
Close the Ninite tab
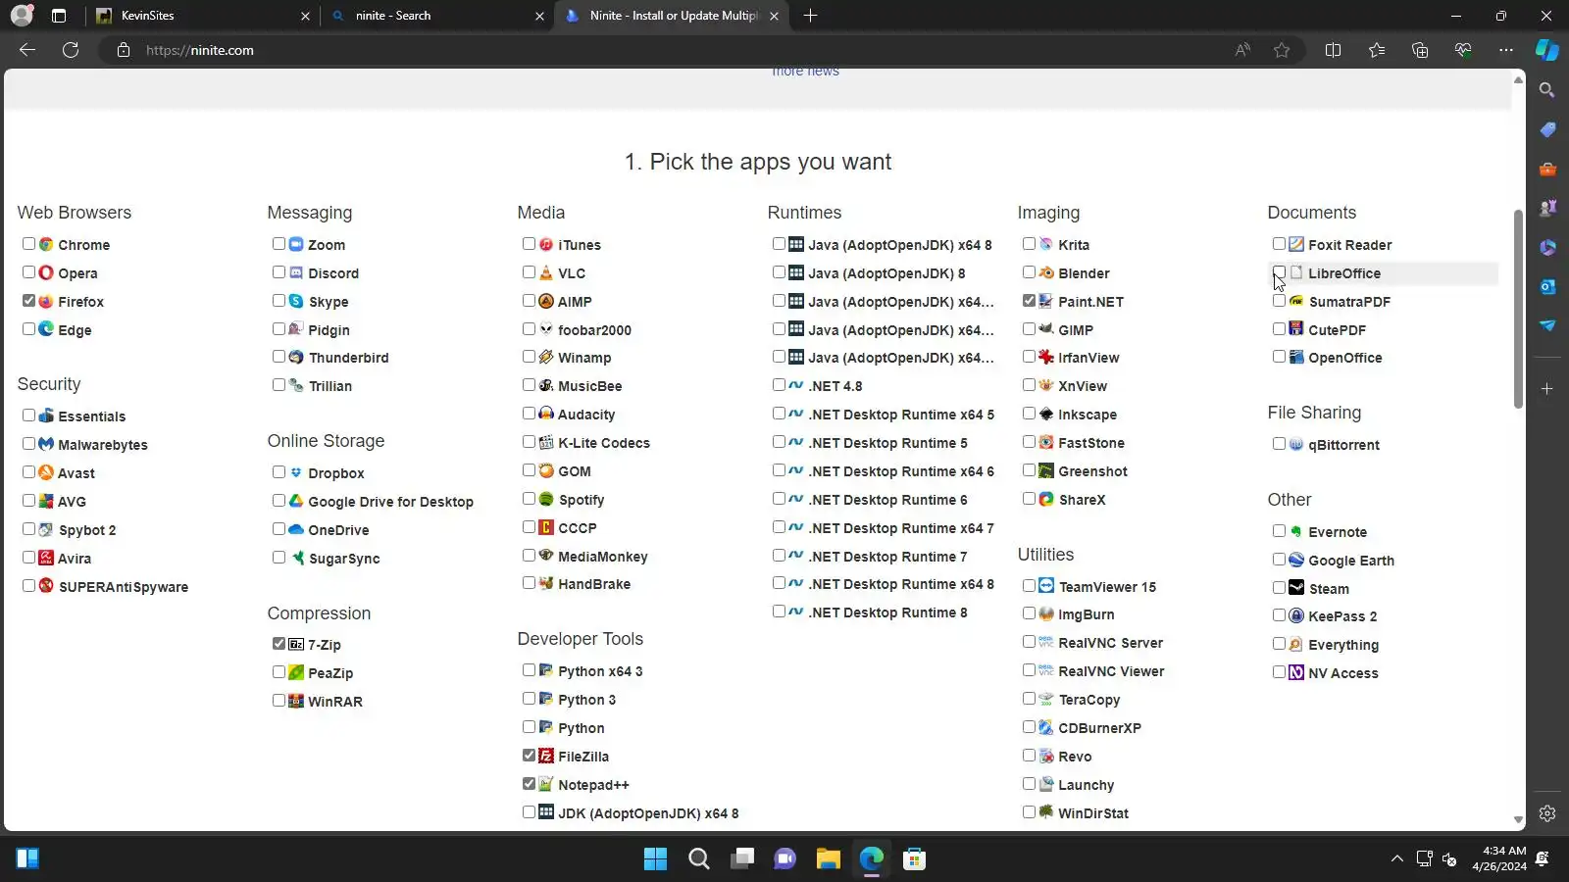pos(775,16)
